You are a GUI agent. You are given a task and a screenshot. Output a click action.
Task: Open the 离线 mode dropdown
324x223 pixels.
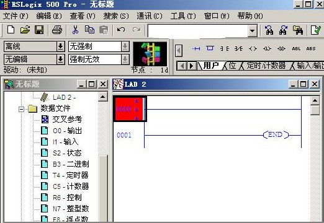coord(61,46)
